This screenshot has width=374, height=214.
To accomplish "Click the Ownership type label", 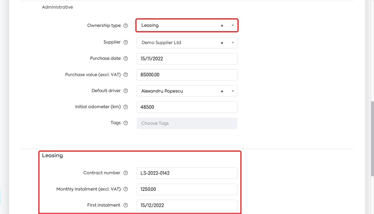I will click(x=104, y=25).
